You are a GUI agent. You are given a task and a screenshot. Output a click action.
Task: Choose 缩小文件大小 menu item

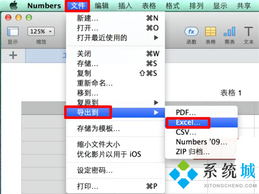[x=115, y=145]
